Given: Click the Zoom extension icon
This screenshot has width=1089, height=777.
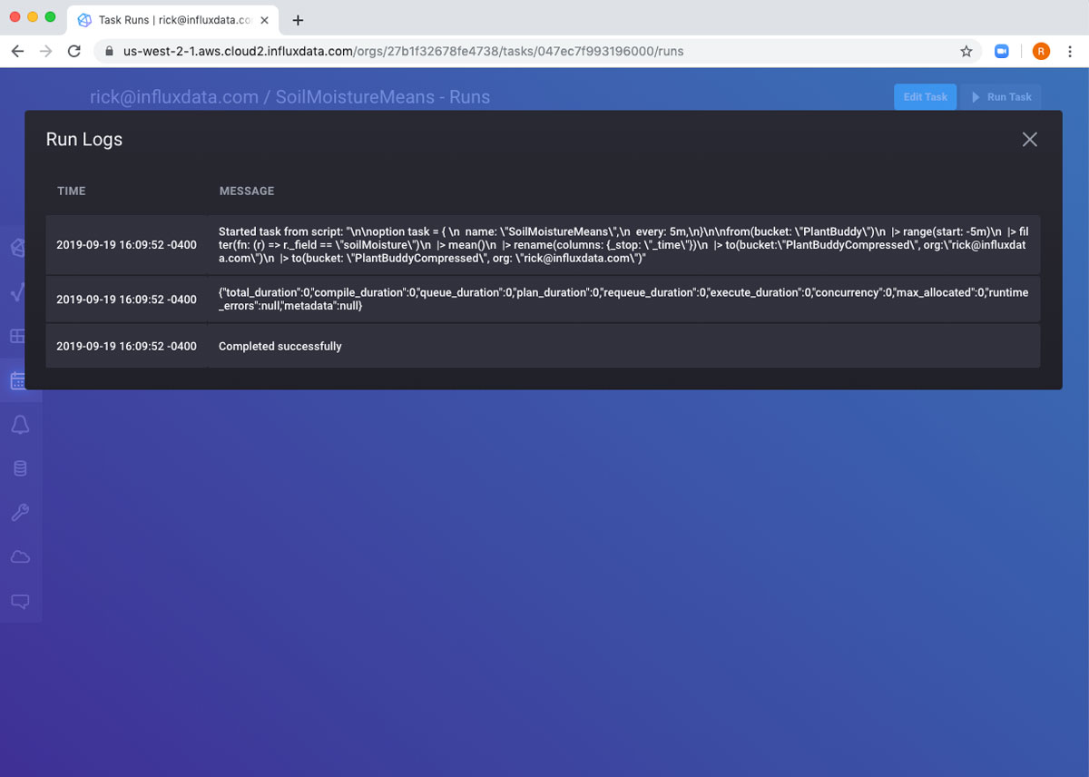Looking at the screenshot, I should 1002,52.
